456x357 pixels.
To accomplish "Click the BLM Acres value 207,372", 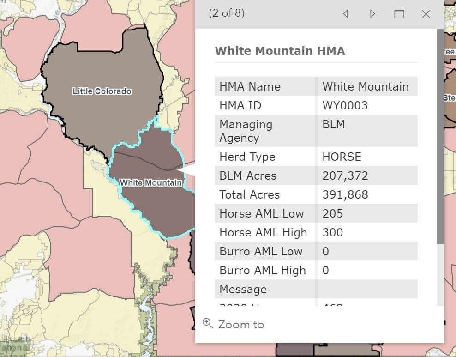I will [345, 175].
